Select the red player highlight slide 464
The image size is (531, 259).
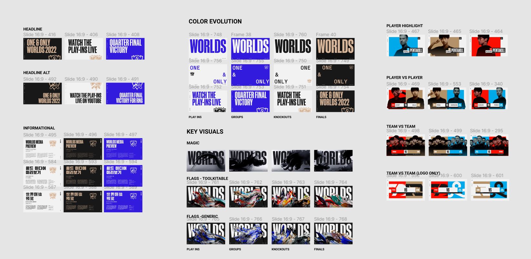point(488,45)
